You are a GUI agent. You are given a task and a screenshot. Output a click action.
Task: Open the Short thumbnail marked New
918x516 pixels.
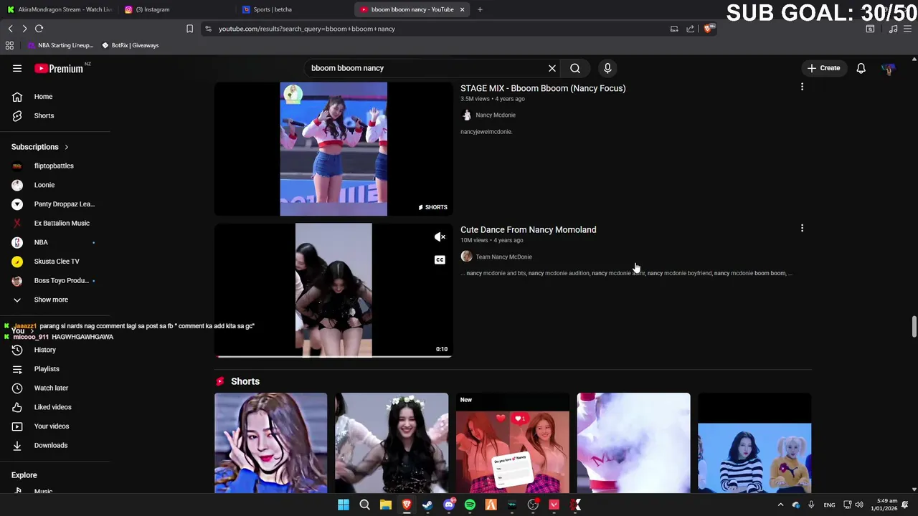513,443
